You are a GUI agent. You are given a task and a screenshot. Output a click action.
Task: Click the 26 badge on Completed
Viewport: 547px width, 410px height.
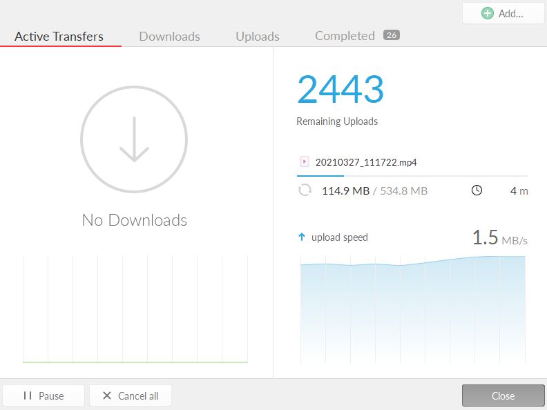[392, 35]
